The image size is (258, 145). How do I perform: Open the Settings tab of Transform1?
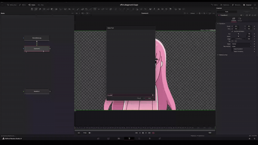tap(240, 19)
